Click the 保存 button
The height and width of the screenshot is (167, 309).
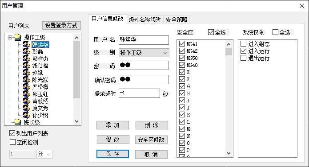pos(112,154)
